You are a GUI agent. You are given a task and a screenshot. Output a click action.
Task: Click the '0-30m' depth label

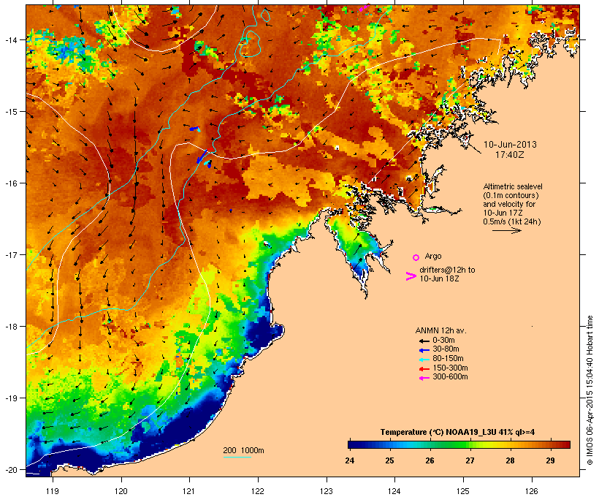[x=443, y=341]
